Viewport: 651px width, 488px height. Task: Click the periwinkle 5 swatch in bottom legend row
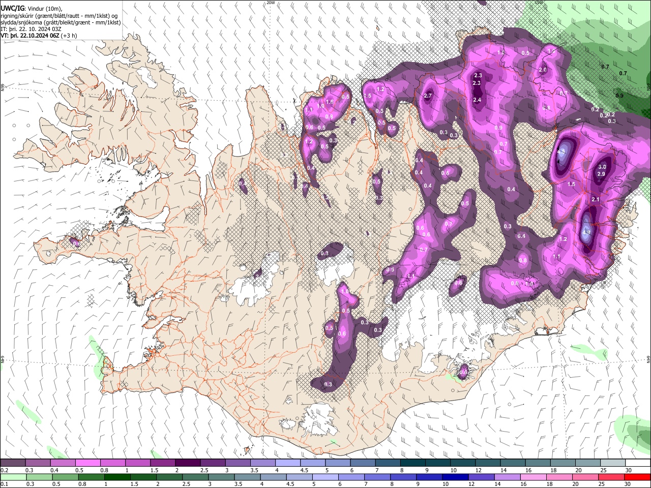click(x=324, y=477)
